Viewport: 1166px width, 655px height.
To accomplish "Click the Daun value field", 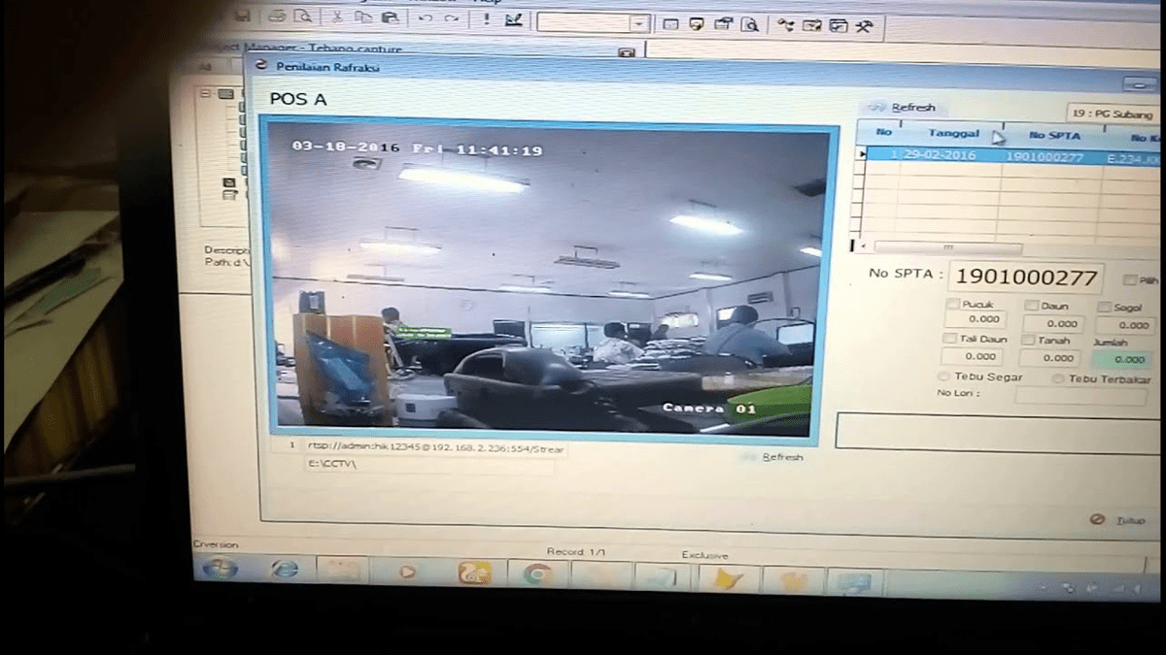I will pyautogui.click(x=1052, y=323).
